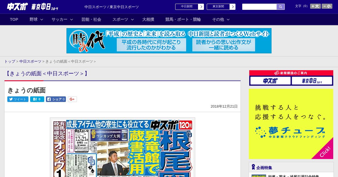The height and width of the screenshot is (177, 338).
Task: Expand the サッカー dropdown chevron
Action: click(72, 19)
